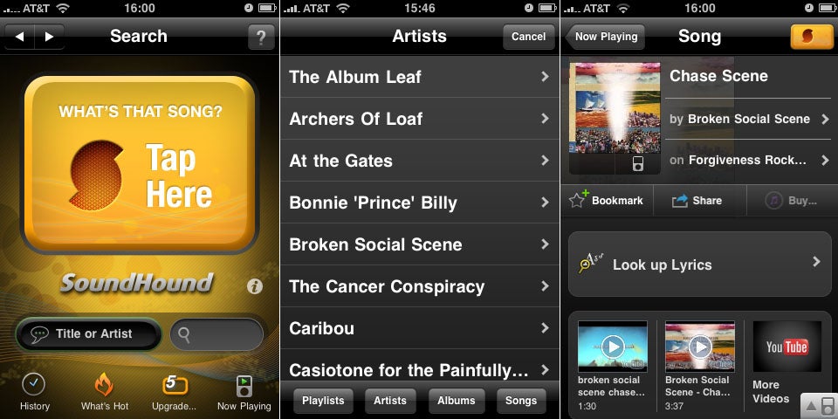Go back with left arrow
This screenshot has width=838, height=419.
coord(19,37)
